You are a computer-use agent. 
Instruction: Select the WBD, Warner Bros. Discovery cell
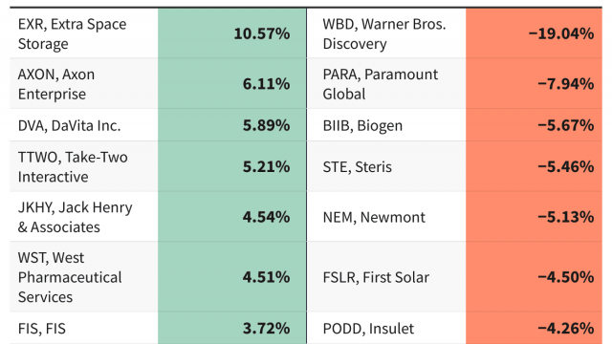386,33
